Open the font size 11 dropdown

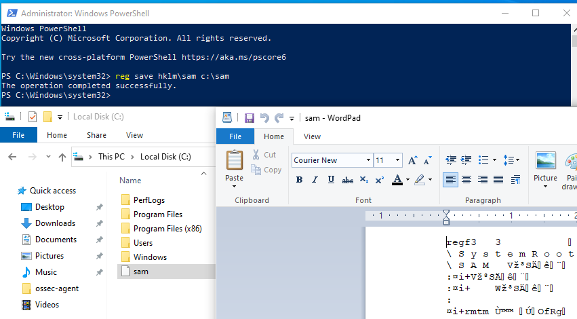pyautogui.click(x=397, y=160)
